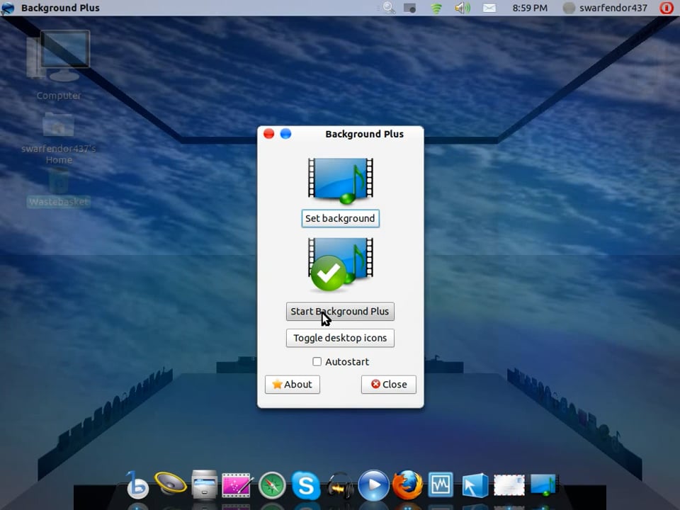This screenshot has height=510, width=680.
Task: Toggle desktop icons visibility
Action: pos(340,338)
